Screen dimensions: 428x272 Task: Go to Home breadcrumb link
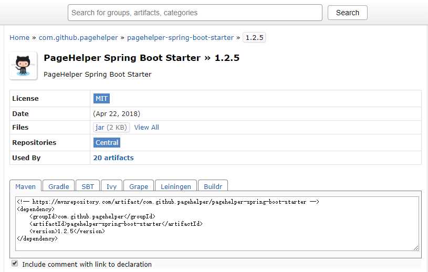coord(19,37)
